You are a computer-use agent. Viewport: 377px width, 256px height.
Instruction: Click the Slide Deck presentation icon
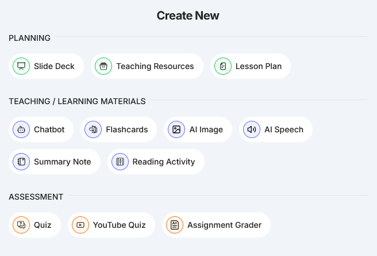21,66
